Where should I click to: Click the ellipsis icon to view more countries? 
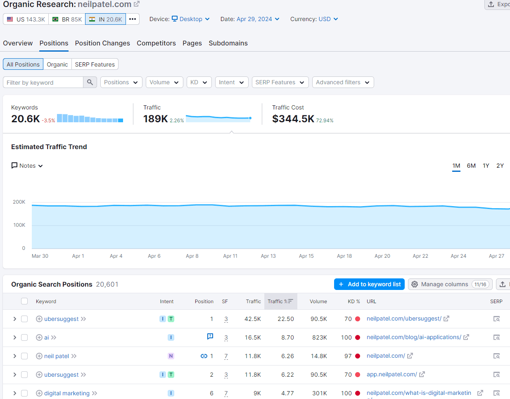pyautogui.click(x=133, y=19)
